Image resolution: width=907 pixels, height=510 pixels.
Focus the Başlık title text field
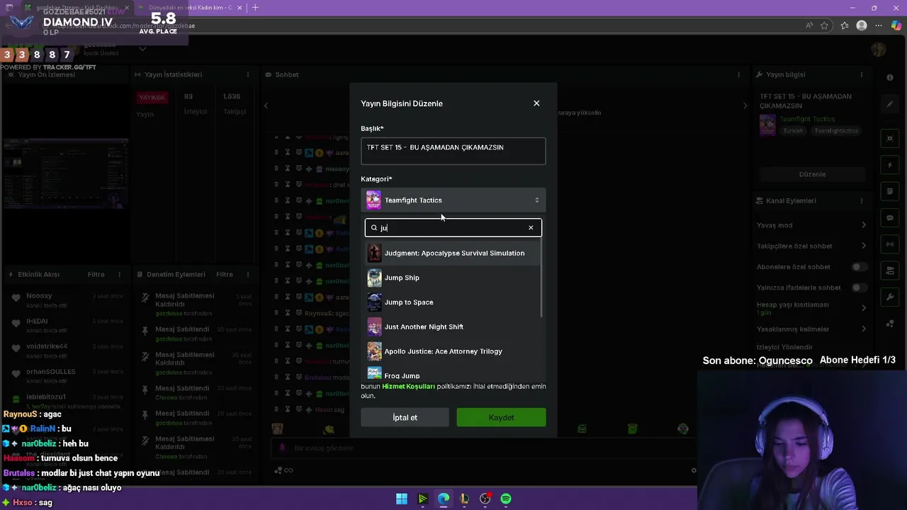453,151
